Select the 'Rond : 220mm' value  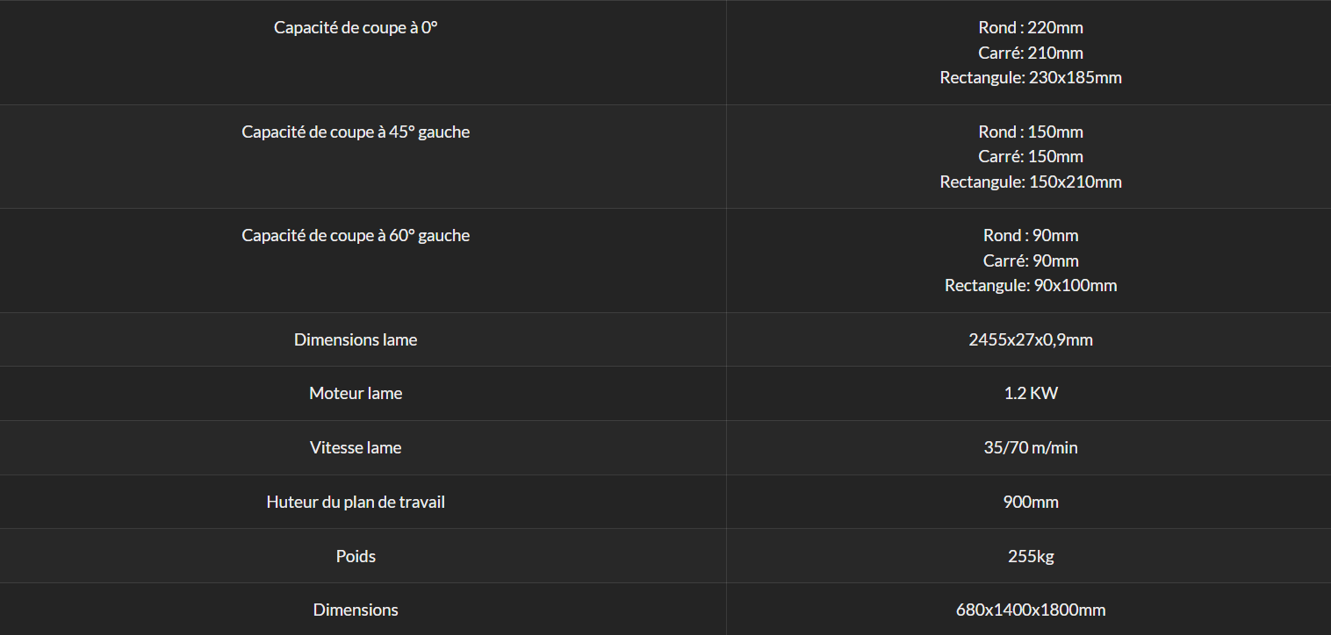[1031, 27]
